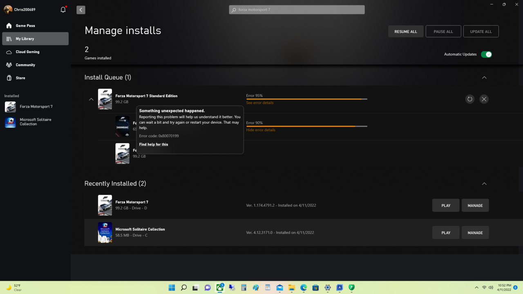Go back using the back arrow
523x294 pixels.
click(x=81, y=10)
